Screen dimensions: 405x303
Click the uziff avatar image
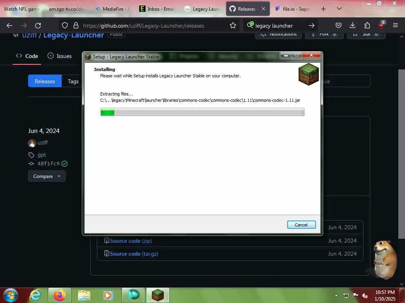click(x=32, y=143)
